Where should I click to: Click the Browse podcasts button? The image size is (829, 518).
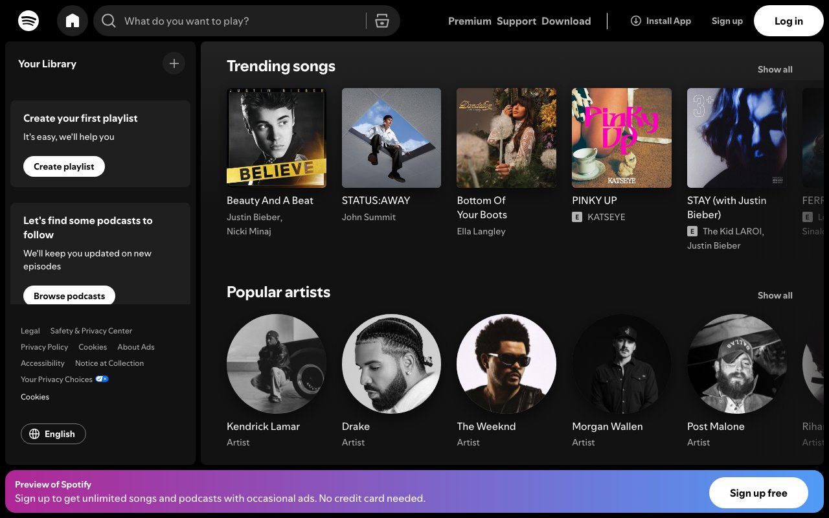[69, 296]
